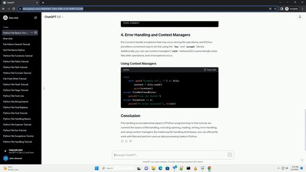Click the thumbs down feedback icon
This screenshot has height=172, width=306.
[x=131, y=141]
